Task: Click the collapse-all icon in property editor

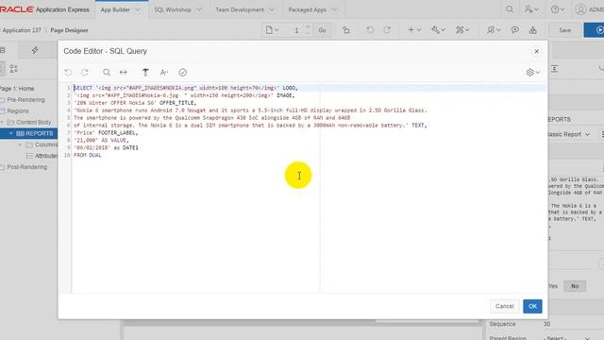Action: tap(554, 69)
